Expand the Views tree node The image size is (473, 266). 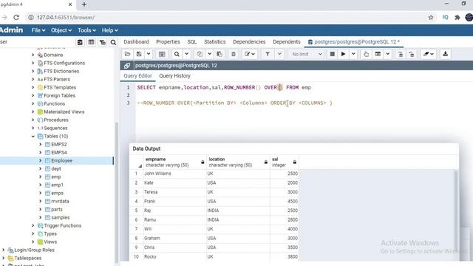(33, 242)
